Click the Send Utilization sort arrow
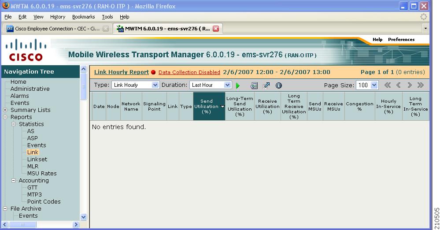 (222, 107)
